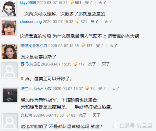Click the lightbulb icon next to 63

point(68,115)
